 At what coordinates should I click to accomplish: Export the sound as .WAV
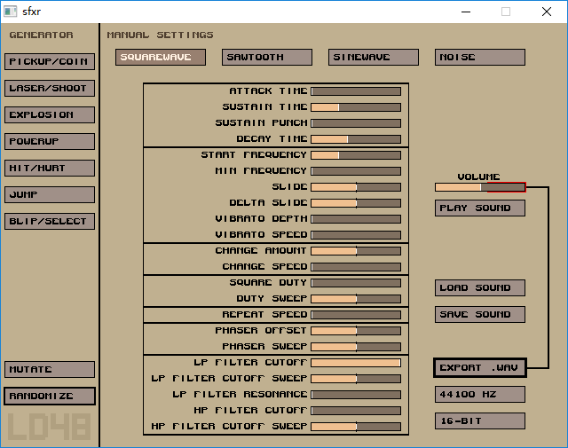coord(480,368)
